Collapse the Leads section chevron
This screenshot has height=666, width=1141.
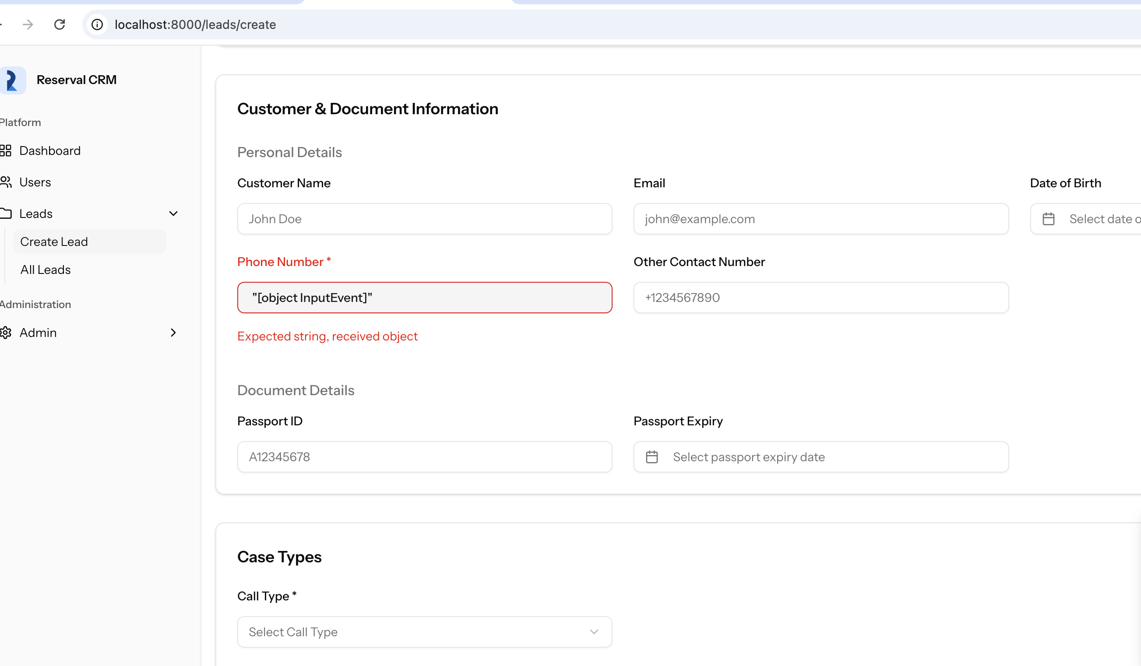tap(173, 214)
